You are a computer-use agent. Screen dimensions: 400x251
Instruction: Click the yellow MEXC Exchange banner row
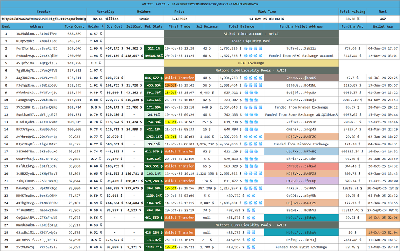point(251,63)
